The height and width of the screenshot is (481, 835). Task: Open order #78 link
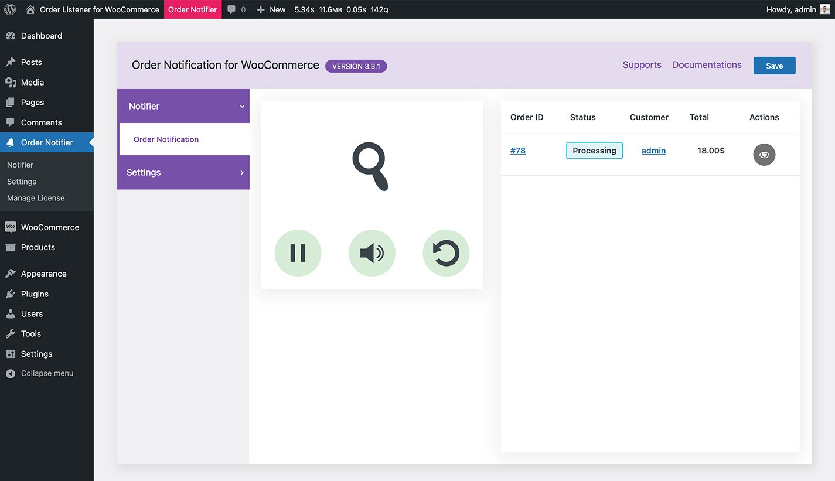pyautogui.click(x=518, y=151)
